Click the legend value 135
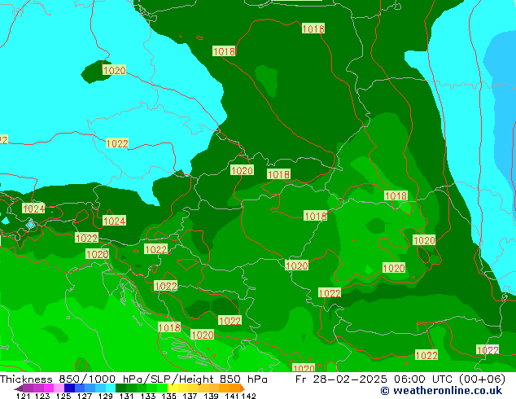516x399 pixels. [x=168, y=396]
